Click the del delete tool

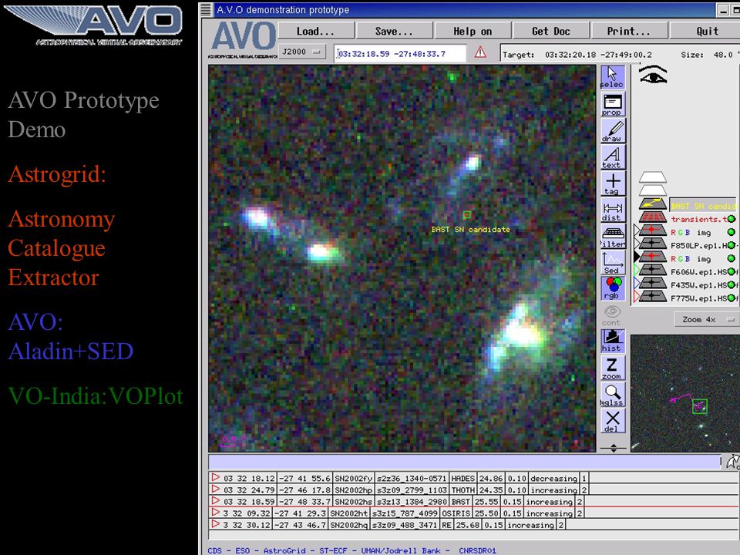click(x=613, y=421)
